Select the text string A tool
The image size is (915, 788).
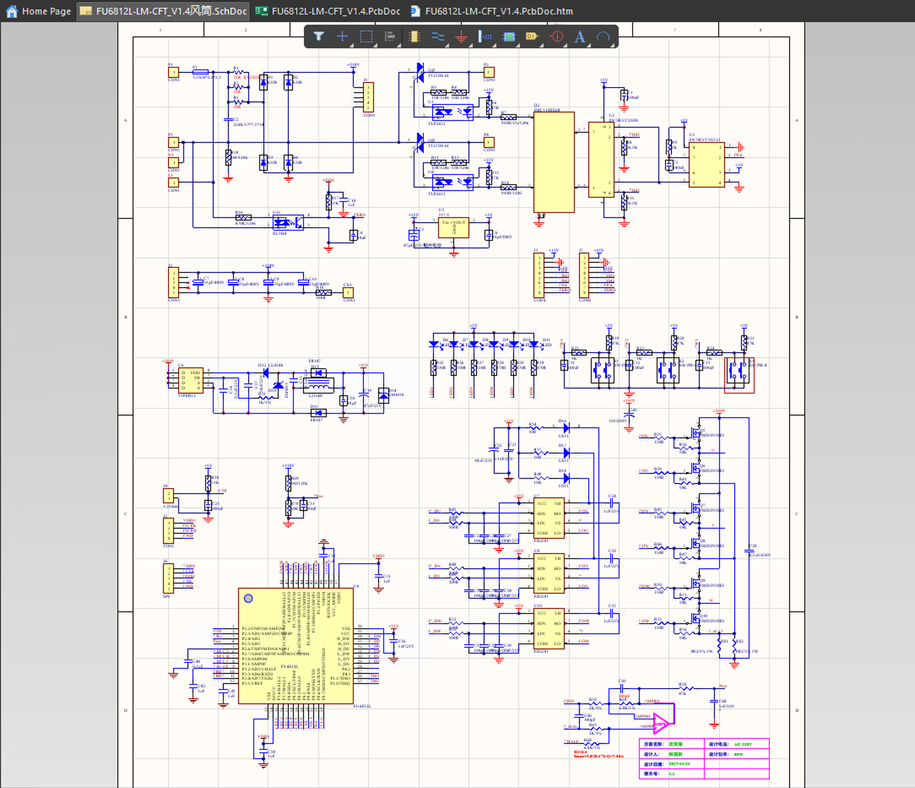(580, 36)
